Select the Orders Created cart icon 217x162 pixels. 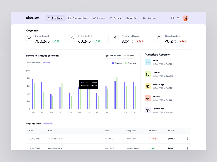[29, 38]
